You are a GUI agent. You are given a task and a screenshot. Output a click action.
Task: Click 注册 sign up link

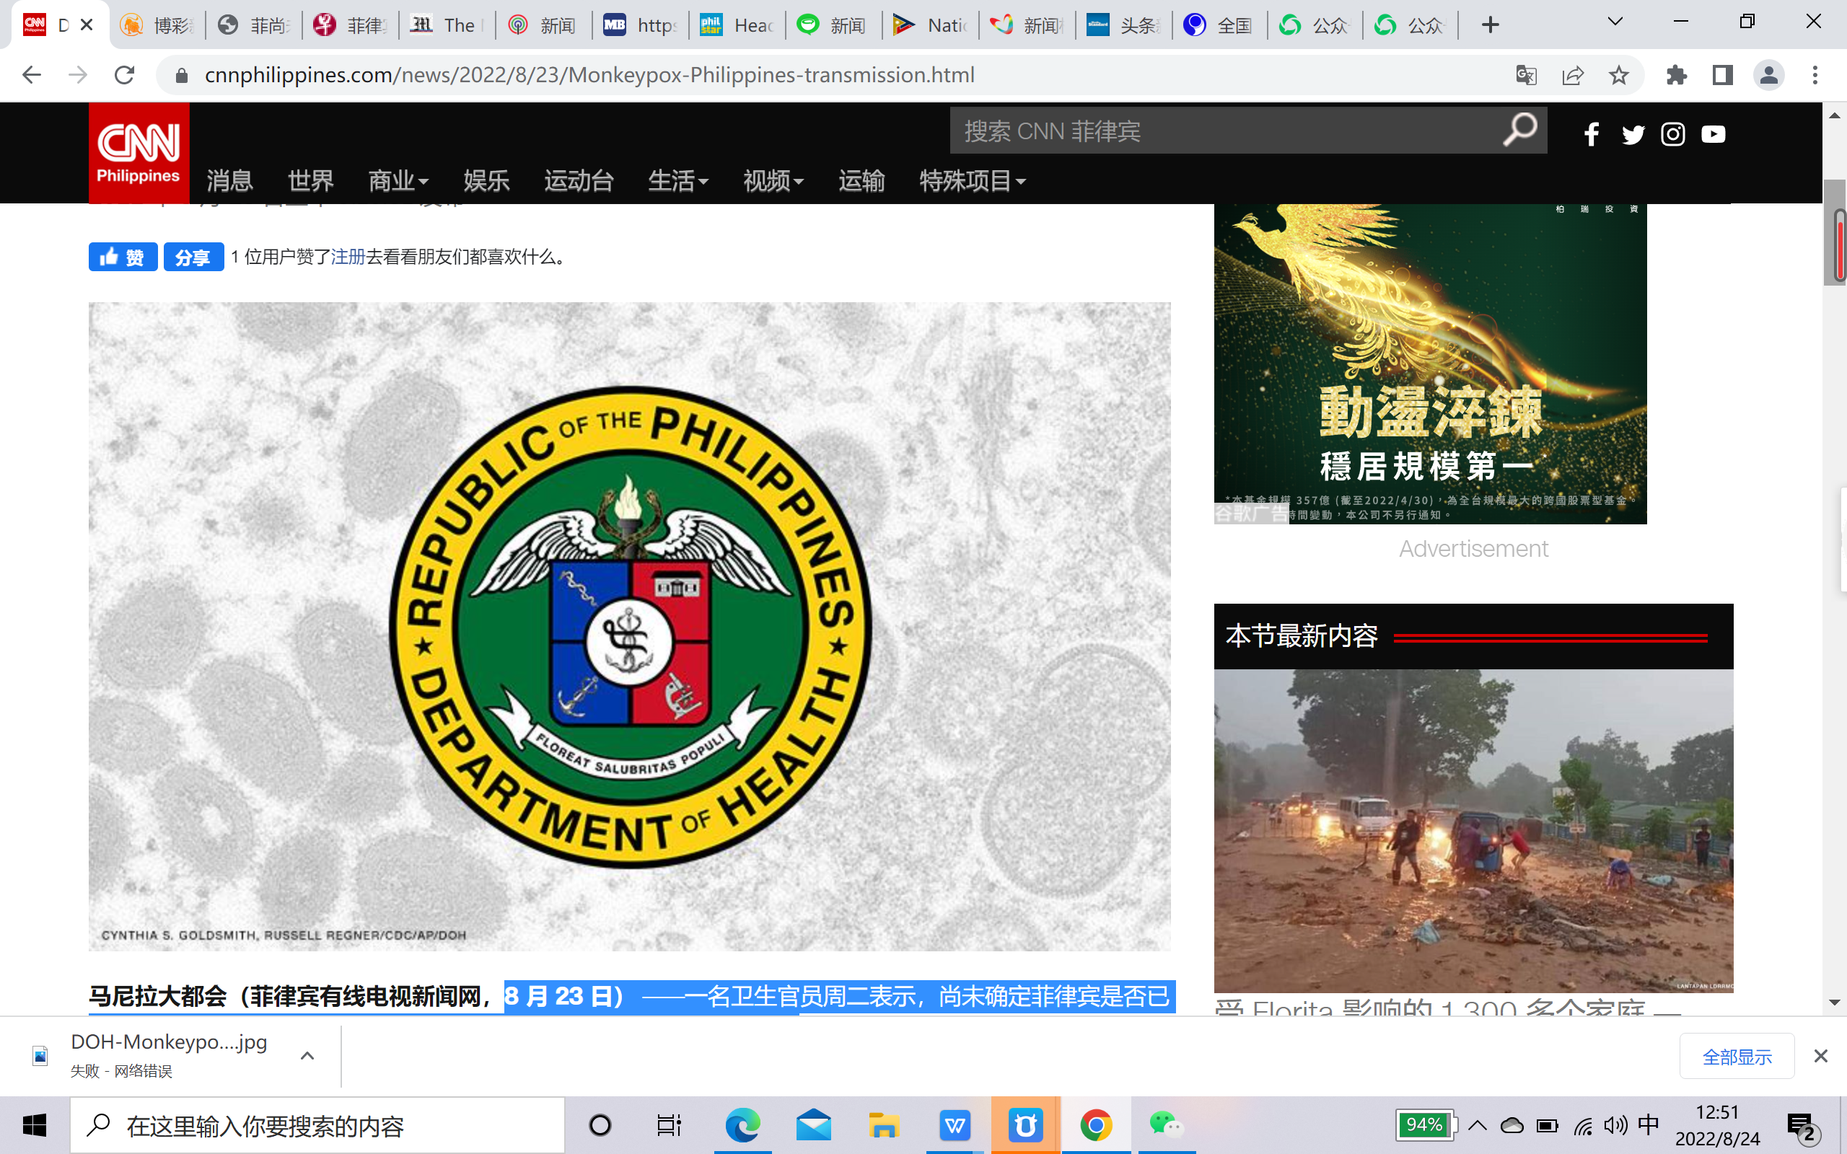pyautogui.click(x=348, y=257)
